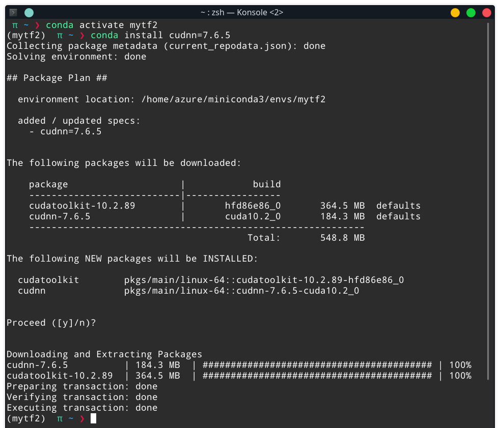Click the 'conda activate mytf2' command line
The width and height of the screenshot is (500, 428).
point(102,25)
